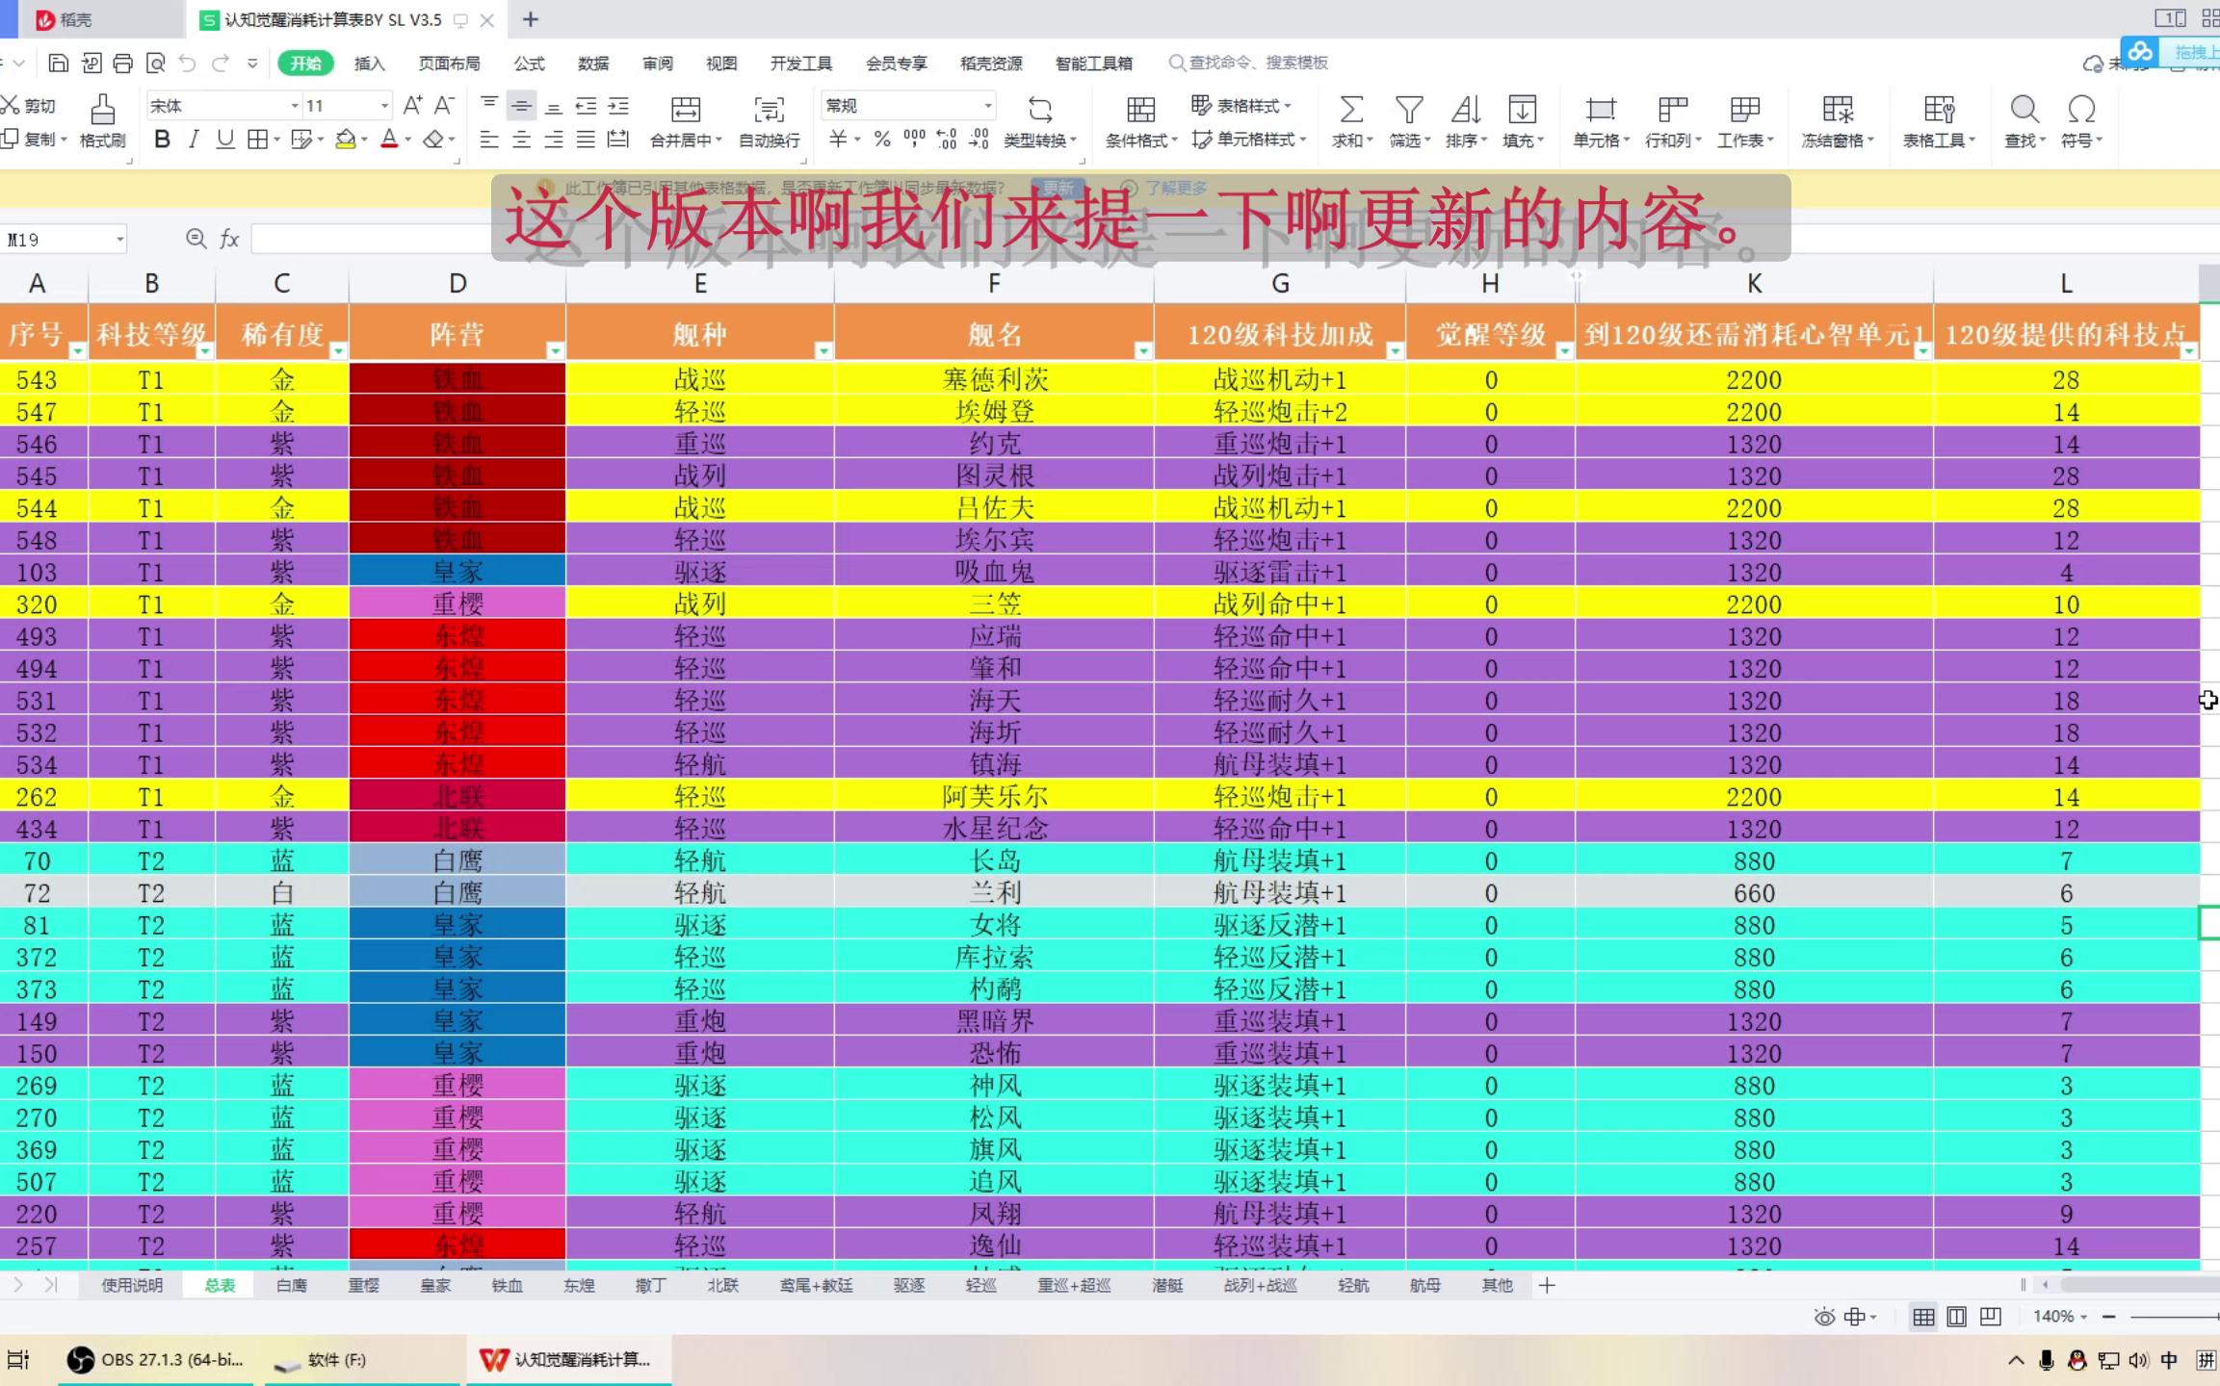
Task: Toggle Wrap Text (自动换行)
Action: click(769, 121)
